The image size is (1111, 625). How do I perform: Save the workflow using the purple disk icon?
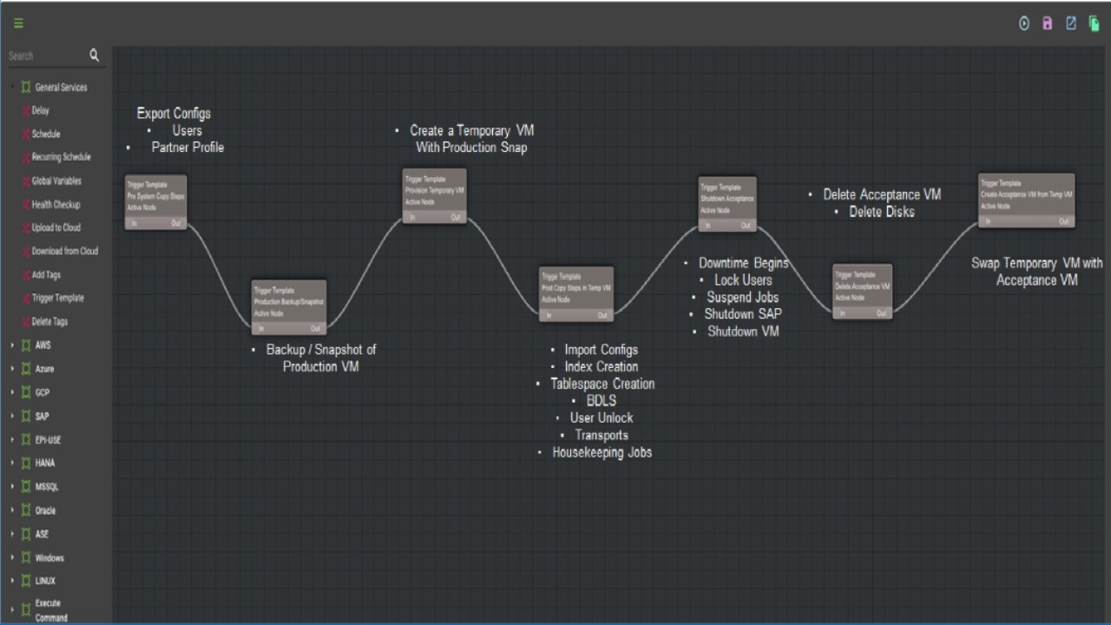point(1048,23)
